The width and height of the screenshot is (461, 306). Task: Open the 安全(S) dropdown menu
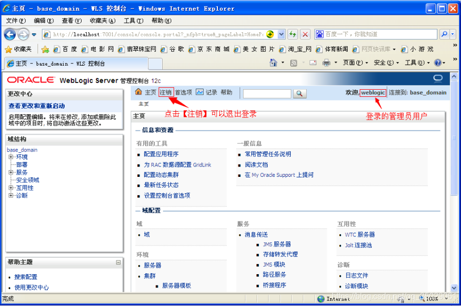point(386,63)
